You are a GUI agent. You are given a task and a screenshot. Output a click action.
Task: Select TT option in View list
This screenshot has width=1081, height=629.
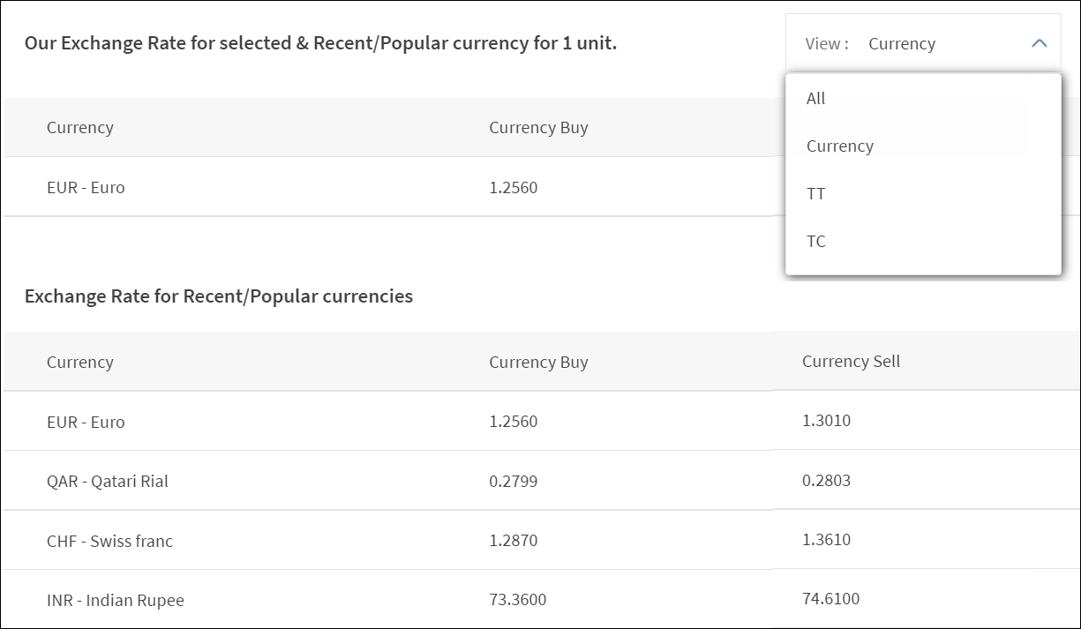pos(816,194)
